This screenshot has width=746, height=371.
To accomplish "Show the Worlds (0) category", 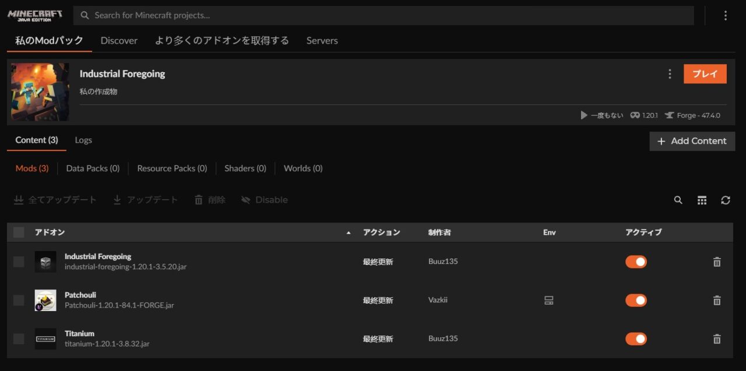I will pyautogui.click(x=303, y=168).
